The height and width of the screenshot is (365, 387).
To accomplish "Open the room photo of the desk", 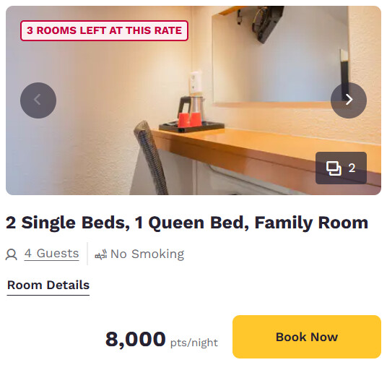I will pos(193,100).
